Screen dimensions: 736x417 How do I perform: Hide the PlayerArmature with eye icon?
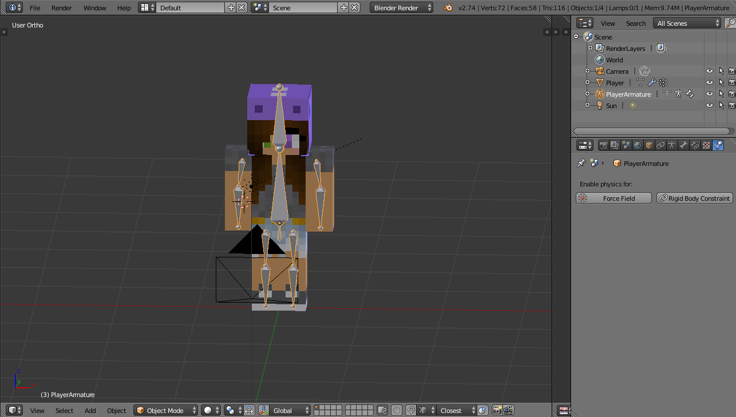click(x=710, y=94)
